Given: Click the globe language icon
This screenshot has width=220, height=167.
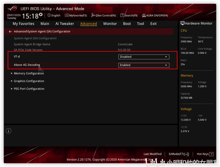Looking at the screenshot, I should tap(49, 15).
